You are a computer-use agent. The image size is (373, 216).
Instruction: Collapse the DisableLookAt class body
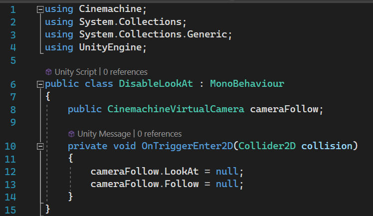[40, 84]
